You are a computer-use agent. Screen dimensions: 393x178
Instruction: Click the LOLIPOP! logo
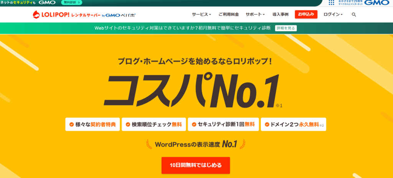pos(51,15)
